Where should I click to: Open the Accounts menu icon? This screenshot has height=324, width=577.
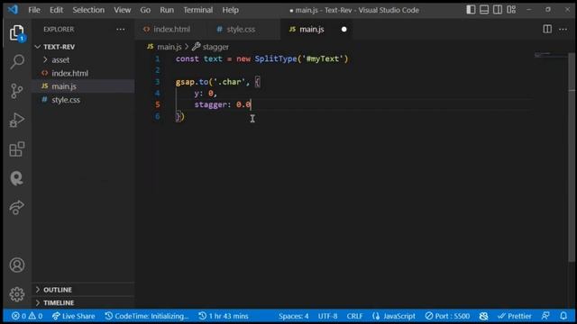pyautogui.click(x=17, y=265)
